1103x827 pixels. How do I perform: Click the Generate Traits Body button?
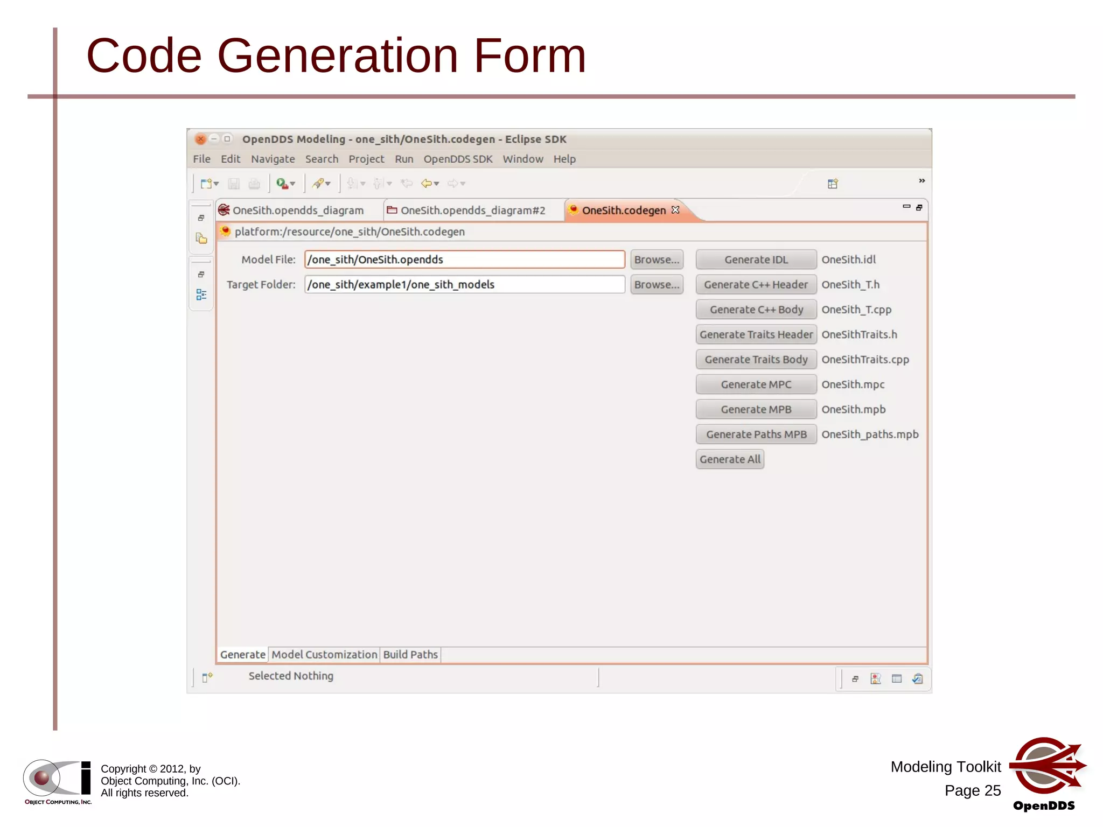(x=756, y=359)
